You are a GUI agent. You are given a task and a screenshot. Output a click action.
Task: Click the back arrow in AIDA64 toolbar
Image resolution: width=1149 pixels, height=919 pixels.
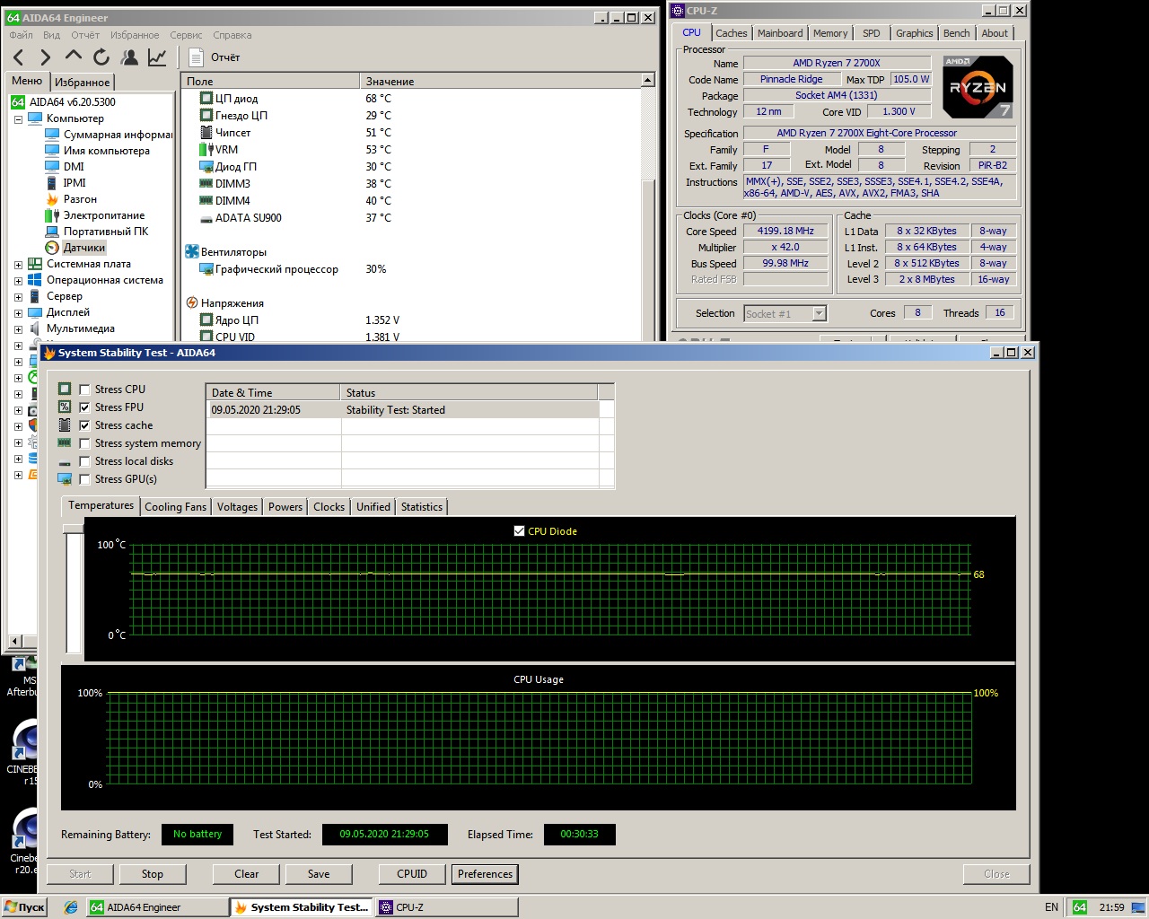(19, 57)
